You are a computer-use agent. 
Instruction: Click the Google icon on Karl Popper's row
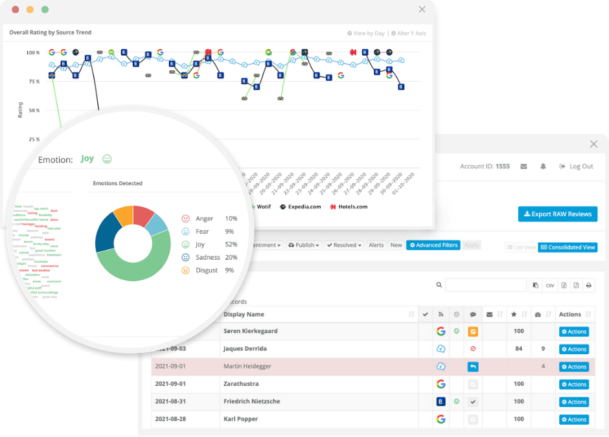pos(441,420)
